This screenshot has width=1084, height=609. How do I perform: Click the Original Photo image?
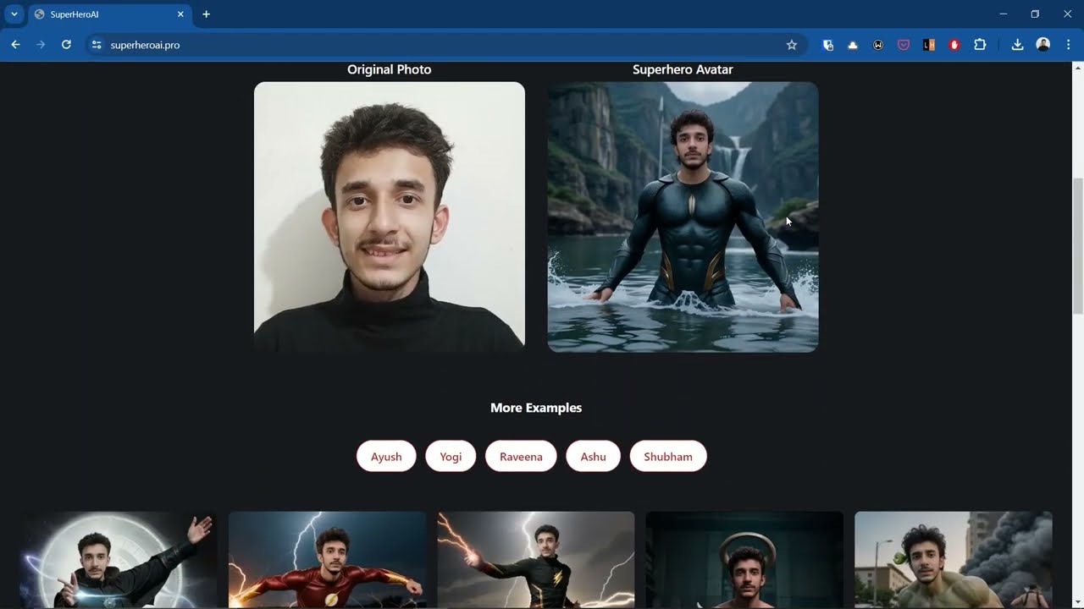point(390,217)
